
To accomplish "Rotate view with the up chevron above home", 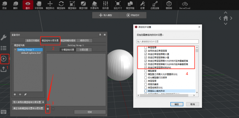I will (226, 13).
